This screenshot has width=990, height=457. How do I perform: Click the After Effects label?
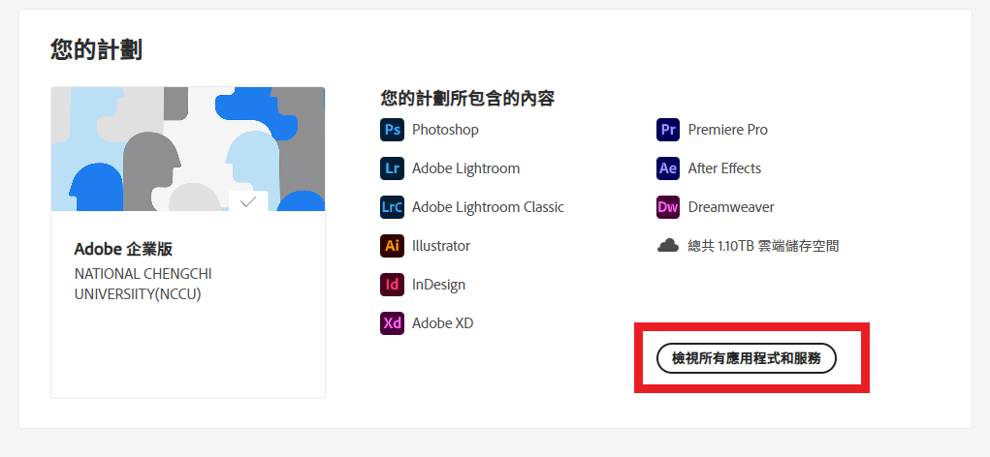[725, 168]
